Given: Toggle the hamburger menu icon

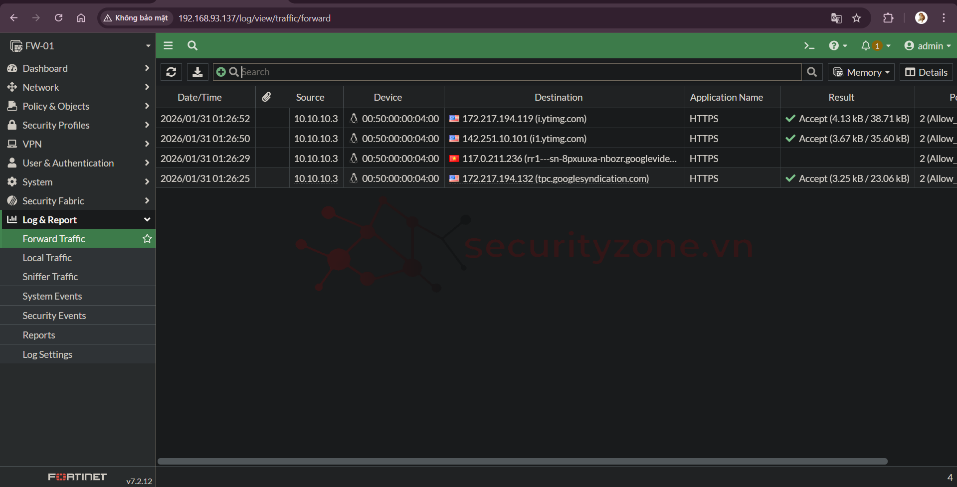Looking at the screenshot, I should [168, 46].
